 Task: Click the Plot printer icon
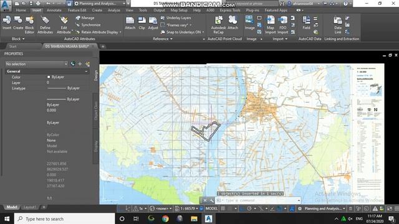[x=38, y=4]
